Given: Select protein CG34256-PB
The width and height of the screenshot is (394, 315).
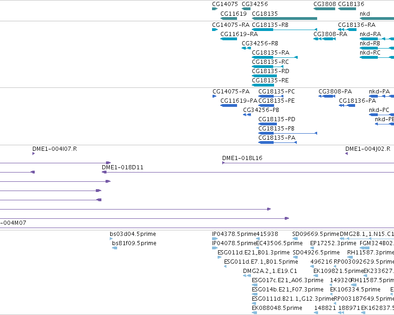Looking at the screenshot, I should point(261,110).
